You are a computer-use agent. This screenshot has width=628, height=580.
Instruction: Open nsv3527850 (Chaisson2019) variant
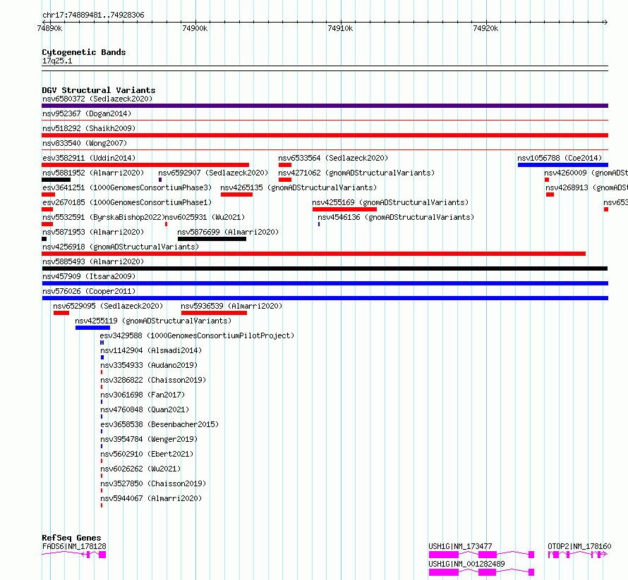[x=153, y=483]
